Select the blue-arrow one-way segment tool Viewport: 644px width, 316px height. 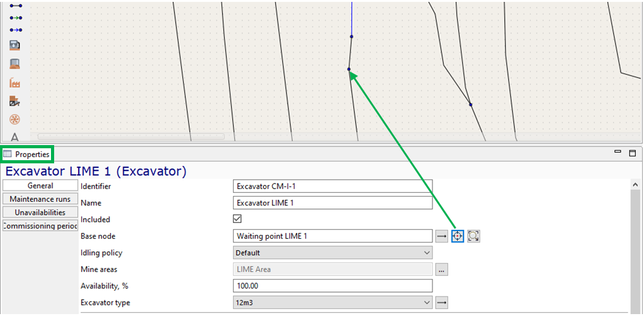pyautogui.click(x=16, y=30)
